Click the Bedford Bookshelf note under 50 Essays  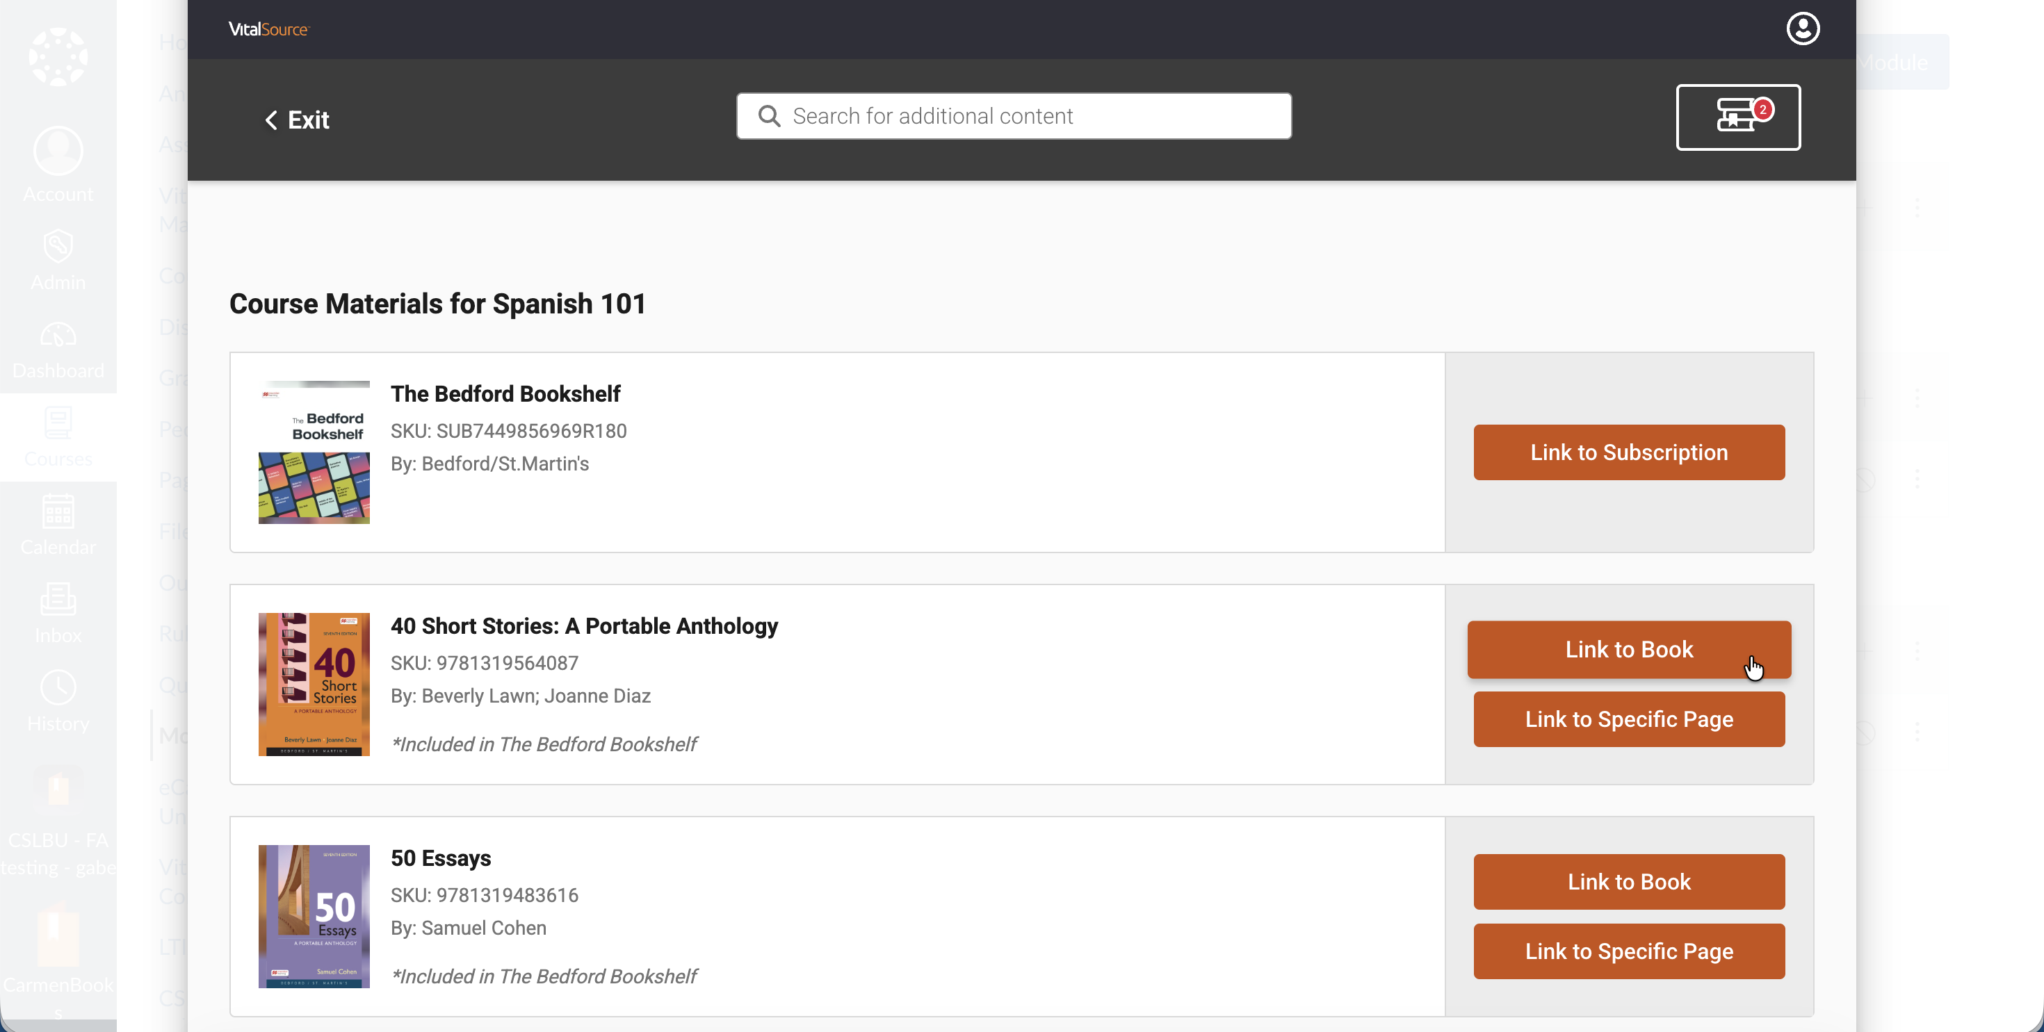[544, 976]
